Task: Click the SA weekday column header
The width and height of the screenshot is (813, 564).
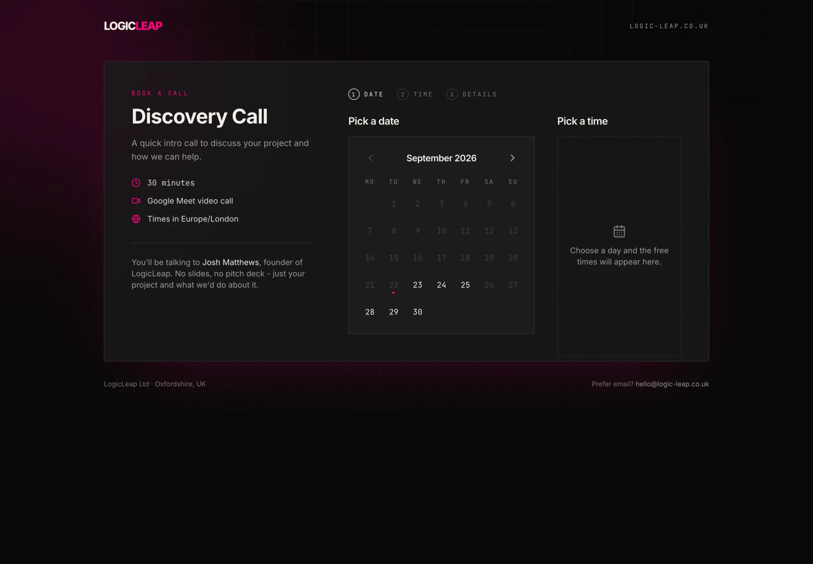Action: (489, 182)
